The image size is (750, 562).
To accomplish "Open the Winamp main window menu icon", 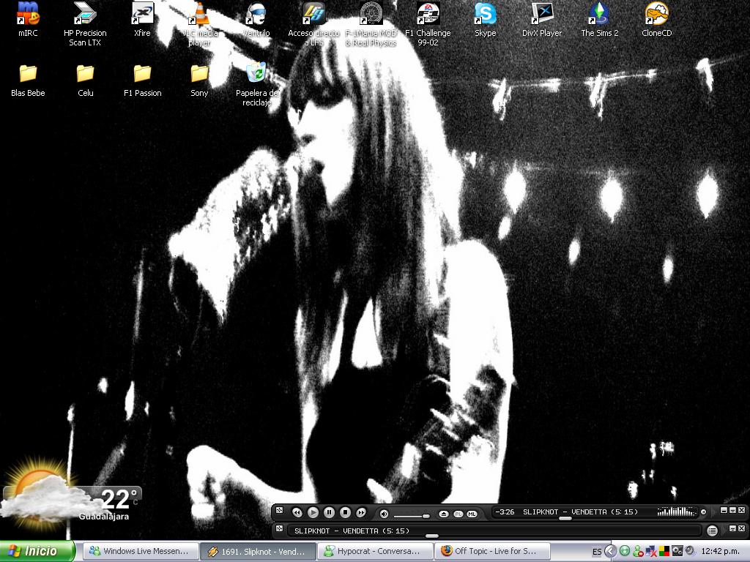I will click(x=280, y=510).
